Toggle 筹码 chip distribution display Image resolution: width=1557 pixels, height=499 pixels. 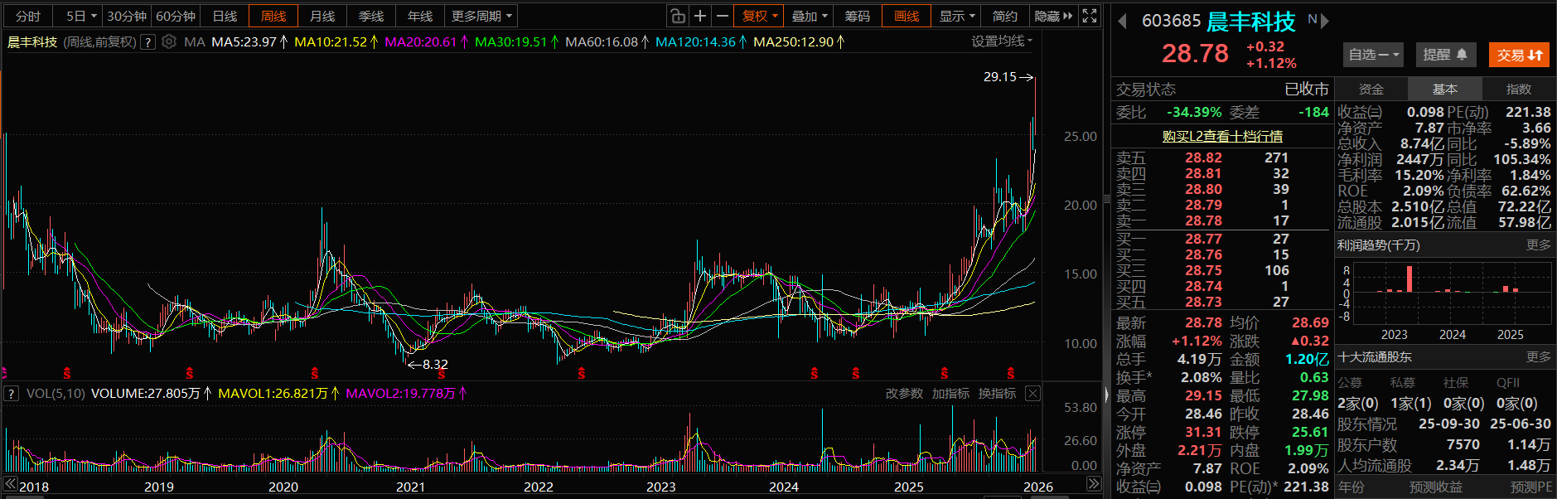857,16
